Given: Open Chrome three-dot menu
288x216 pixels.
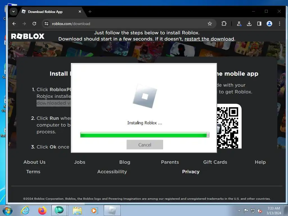Looking at the screenshot, I should tap(279, 24).
